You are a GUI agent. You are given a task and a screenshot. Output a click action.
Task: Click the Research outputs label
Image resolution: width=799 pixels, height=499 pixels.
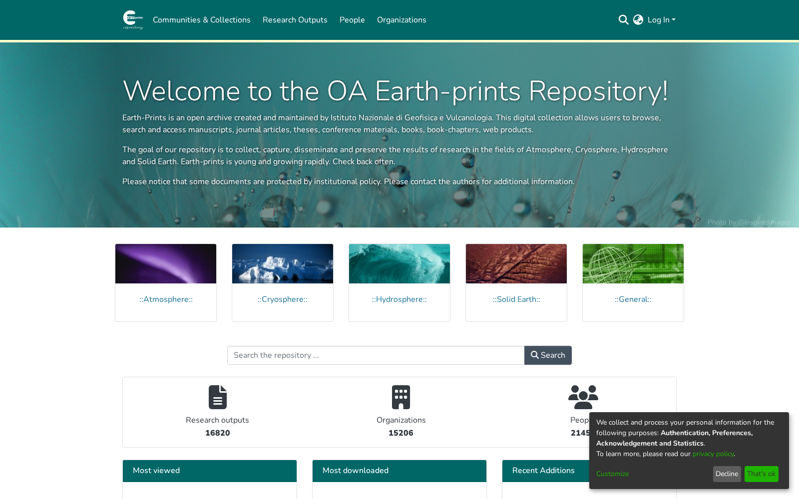point(217,420)
